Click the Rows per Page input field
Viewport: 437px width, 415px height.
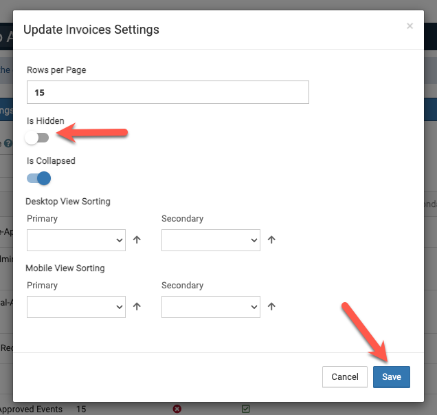tap(168, 92)
